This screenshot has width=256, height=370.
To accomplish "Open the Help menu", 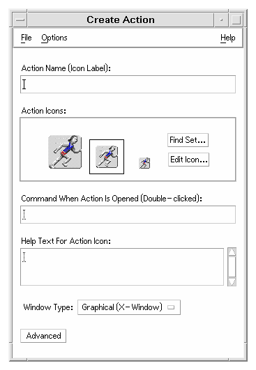I will (228, 38).
